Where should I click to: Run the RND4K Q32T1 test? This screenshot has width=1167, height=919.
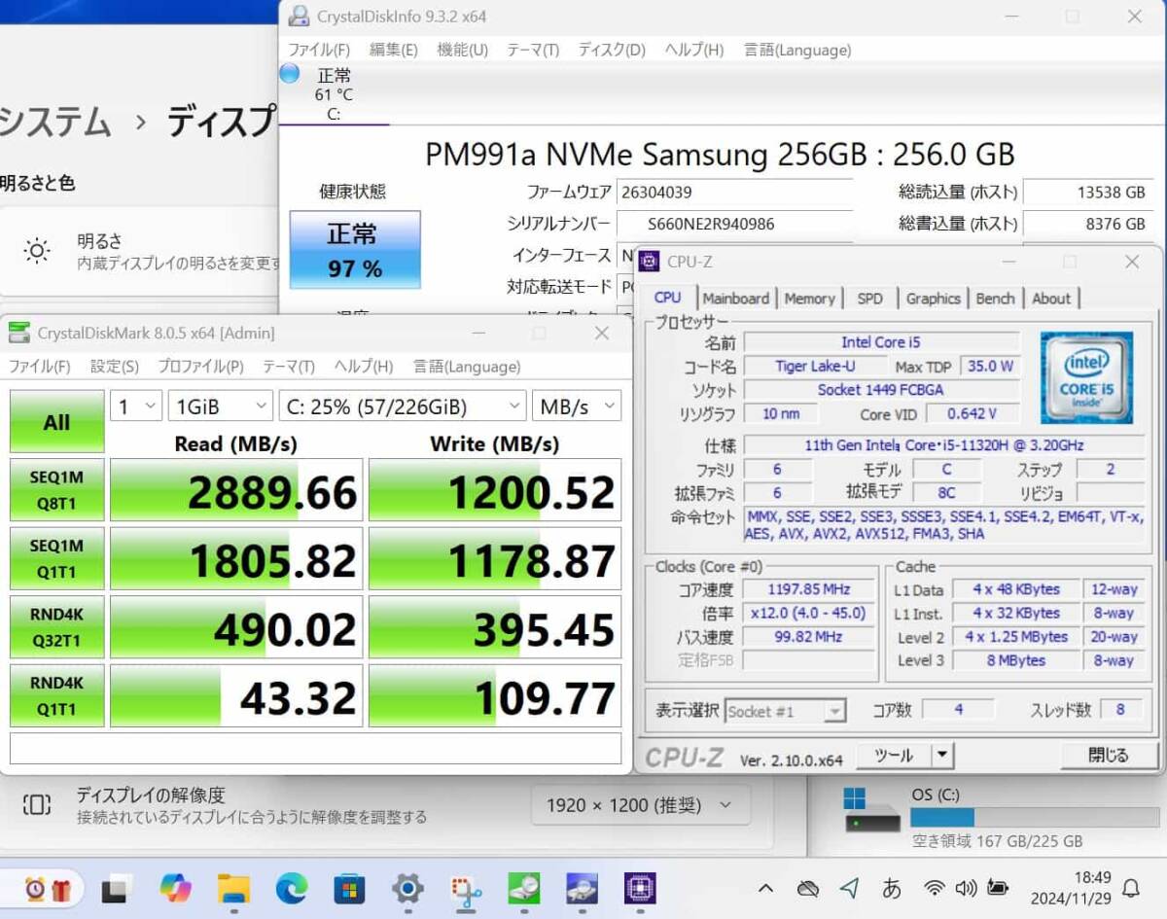tap(56, 627)
